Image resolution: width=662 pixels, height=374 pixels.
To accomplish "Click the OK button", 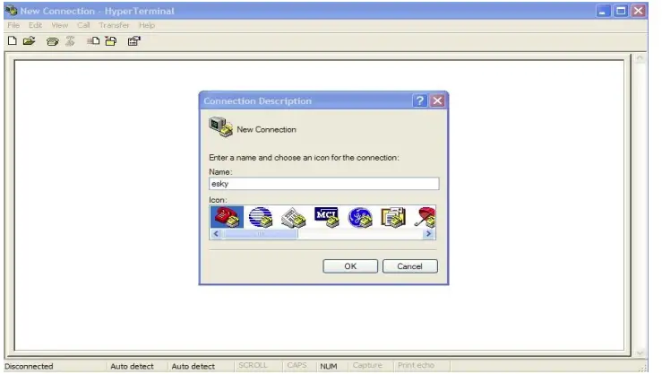I will 350,266.
